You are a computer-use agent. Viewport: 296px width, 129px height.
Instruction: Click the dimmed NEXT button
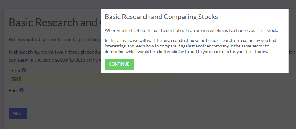pos(18,113)
